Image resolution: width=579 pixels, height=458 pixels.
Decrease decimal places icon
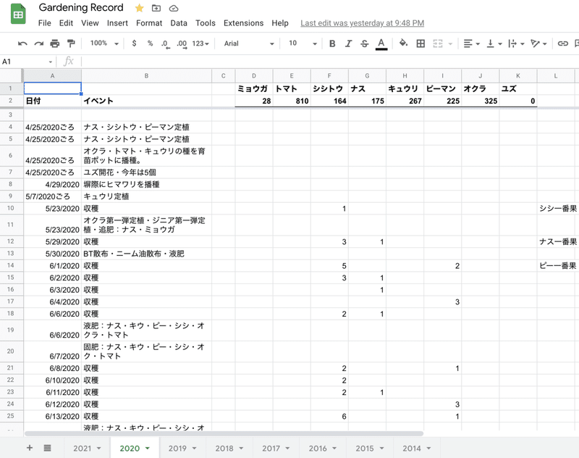166,44
